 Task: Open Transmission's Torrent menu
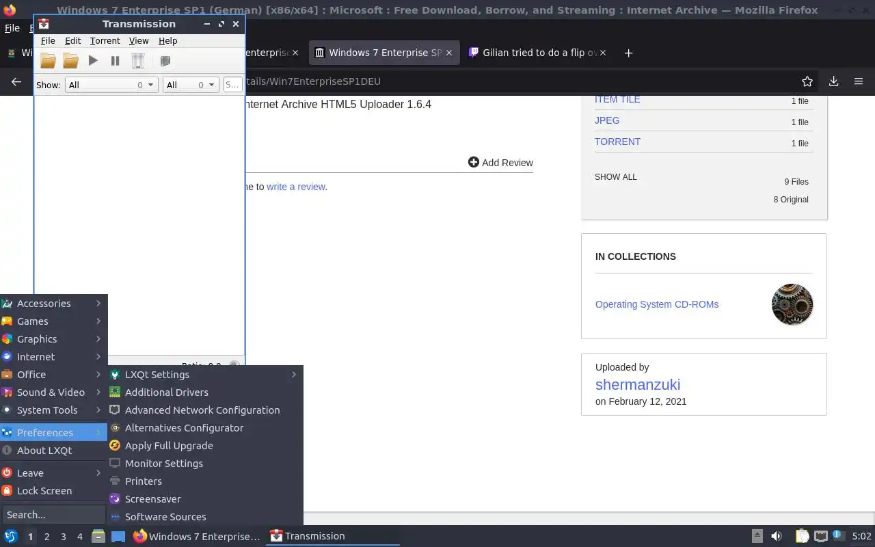tap(105, 41)
